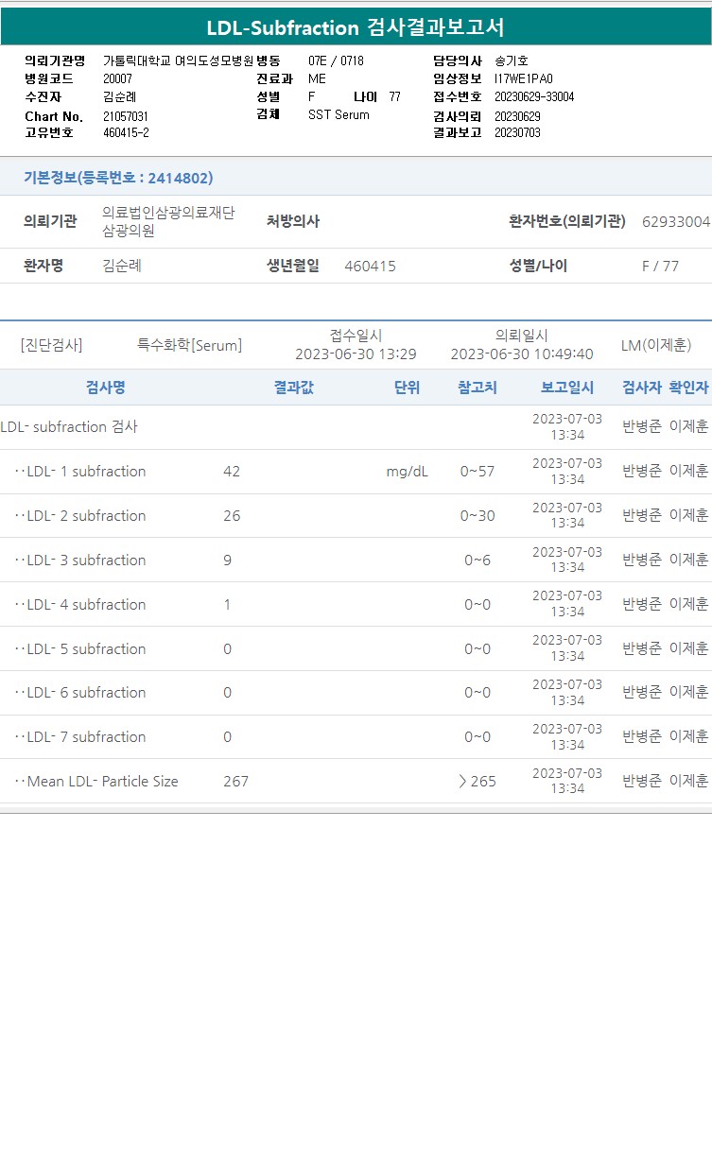Click the 접수일시 2023-06-30 13:29 value
712x1173 pixels.
coord(356,354)
